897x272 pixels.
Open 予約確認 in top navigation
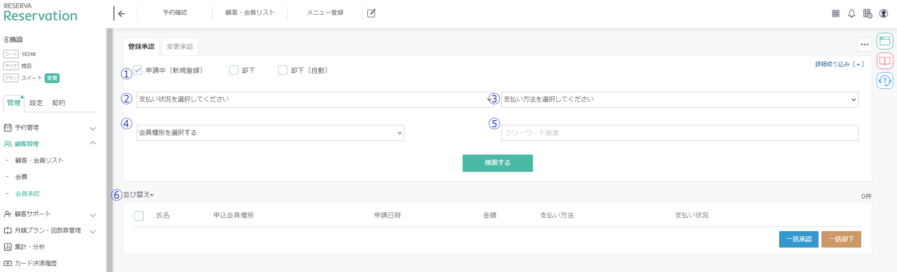tap(175, 13)
